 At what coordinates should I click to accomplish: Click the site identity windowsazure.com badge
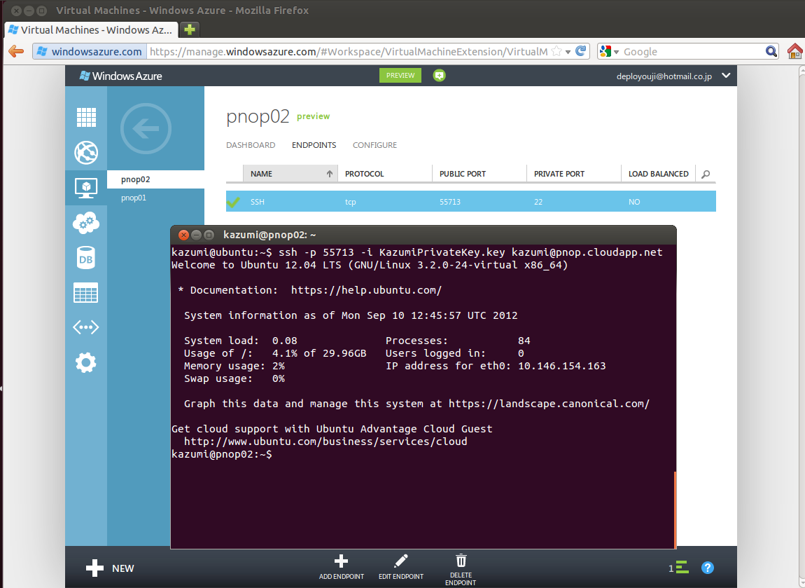tap(90, 51)
